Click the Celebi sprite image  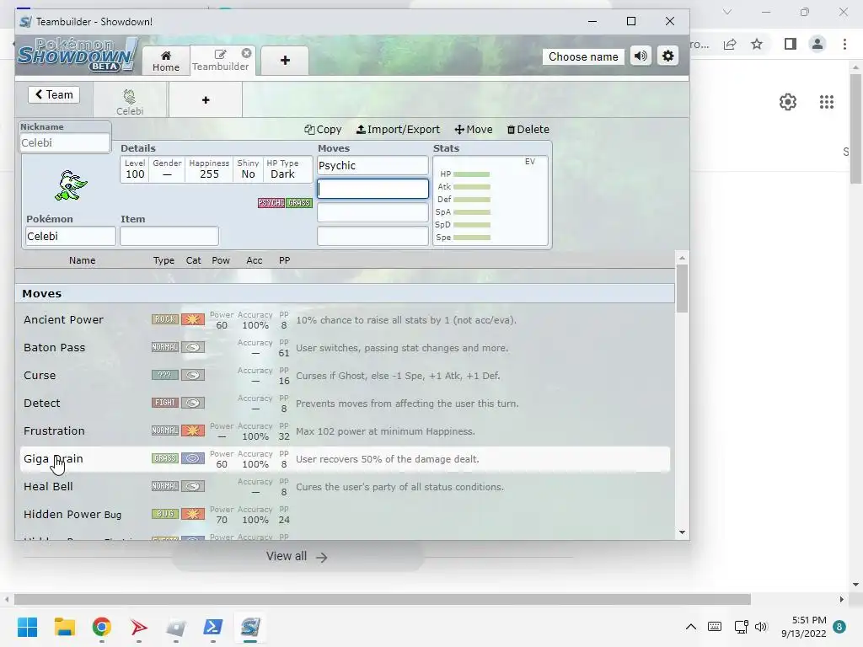tap(71, 185)
